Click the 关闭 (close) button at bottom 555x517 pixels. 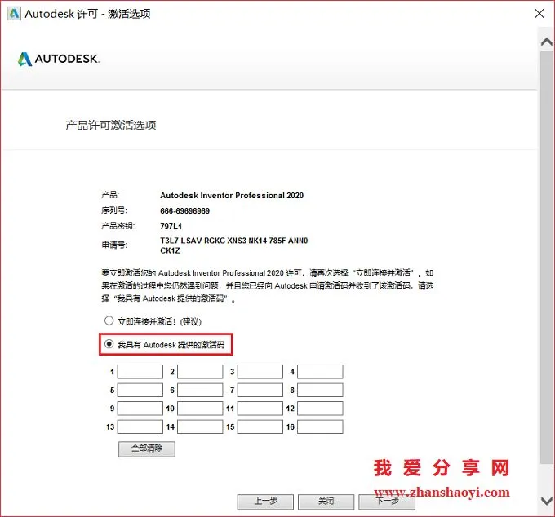click(326, 502)
